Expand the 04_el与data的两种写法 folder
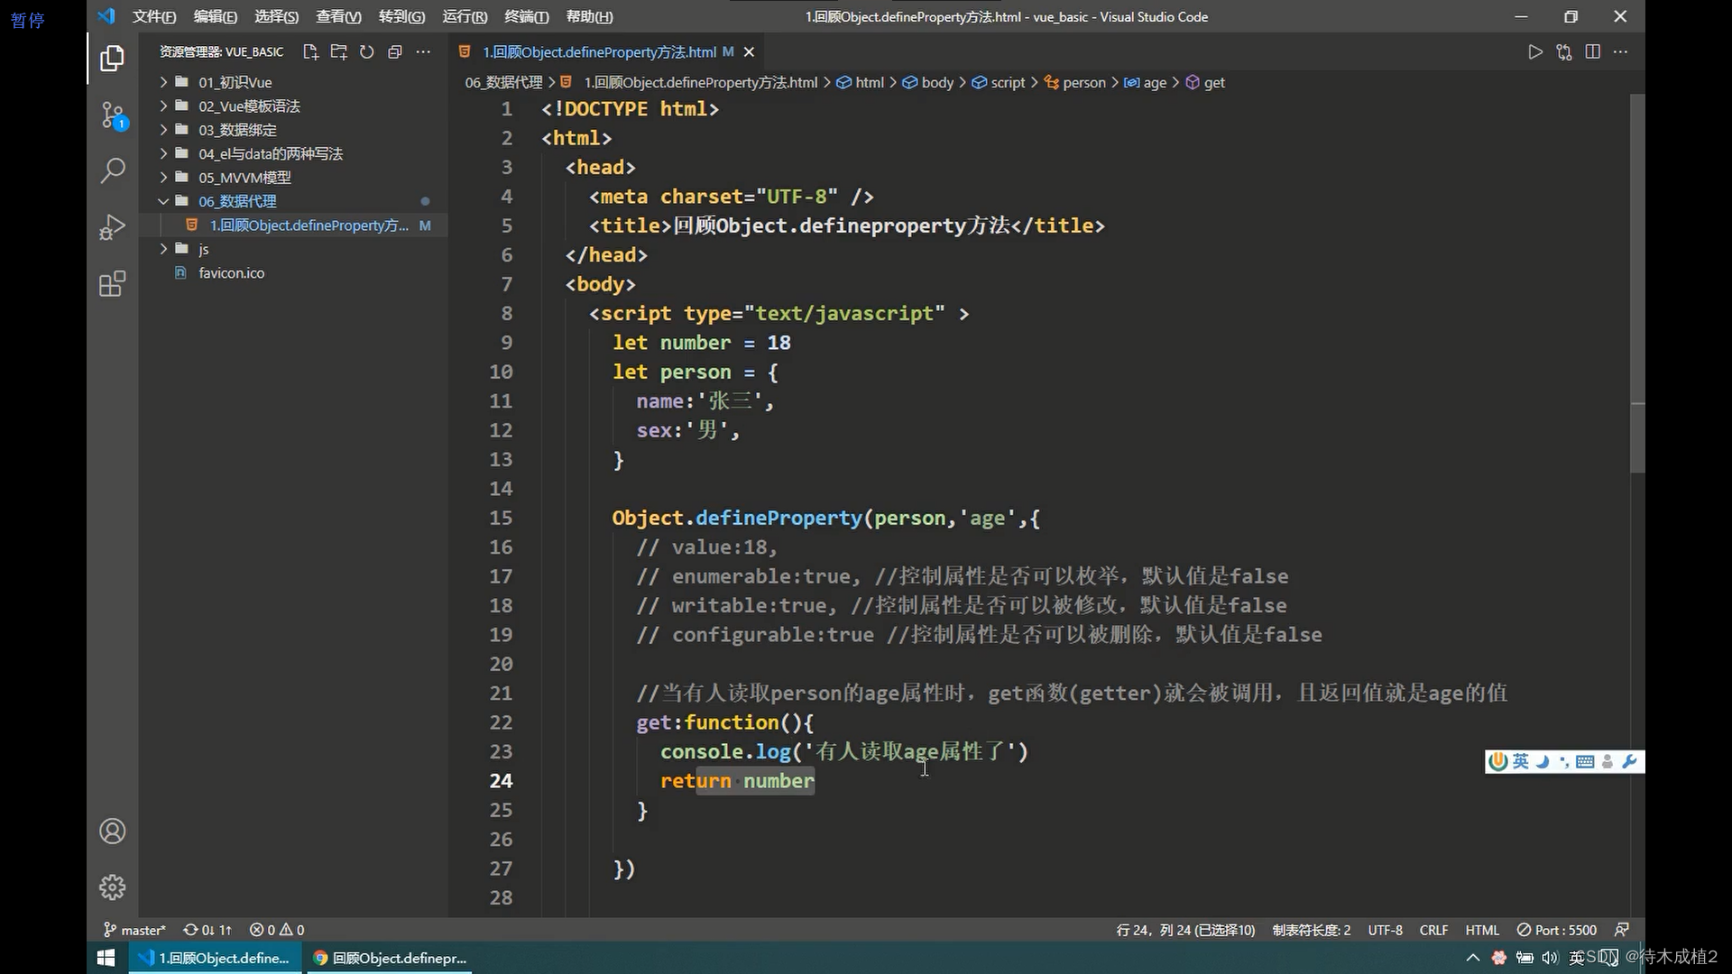 tap(294, 154)
